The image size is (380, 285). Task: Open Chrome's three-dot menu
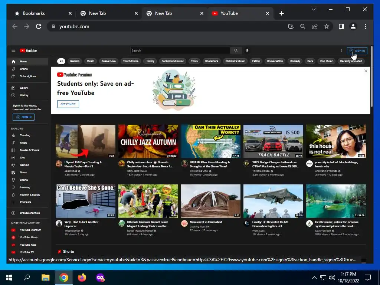tap(365, 26)
